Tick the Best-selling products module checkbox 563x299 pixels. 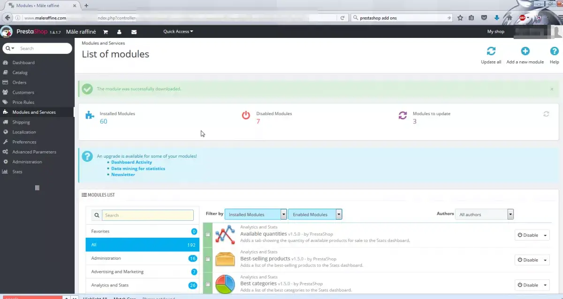pos(208,260)
